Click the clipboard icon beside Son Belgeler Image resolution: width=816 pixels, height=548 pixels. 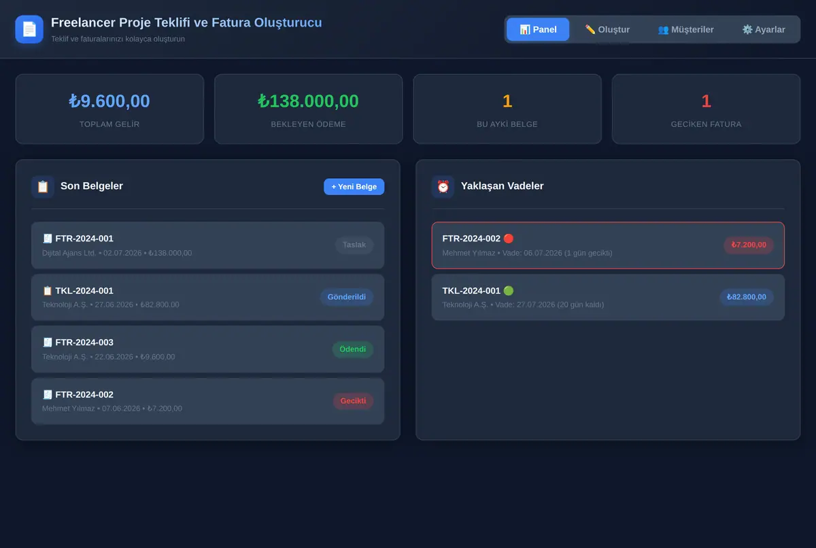43,186
